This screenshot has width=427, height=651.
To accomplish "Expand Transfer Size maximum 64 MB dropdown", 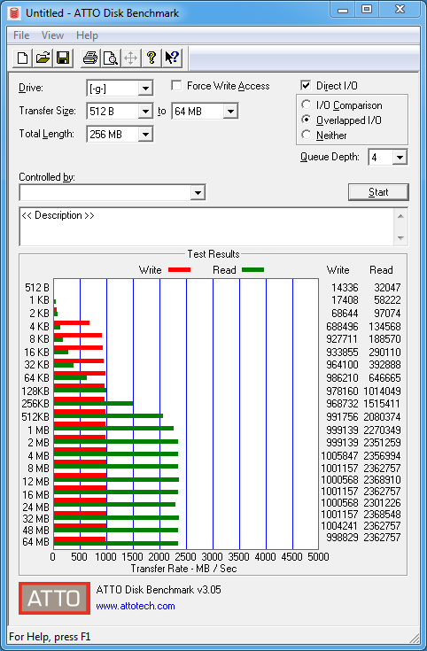I will pos(205,112).
